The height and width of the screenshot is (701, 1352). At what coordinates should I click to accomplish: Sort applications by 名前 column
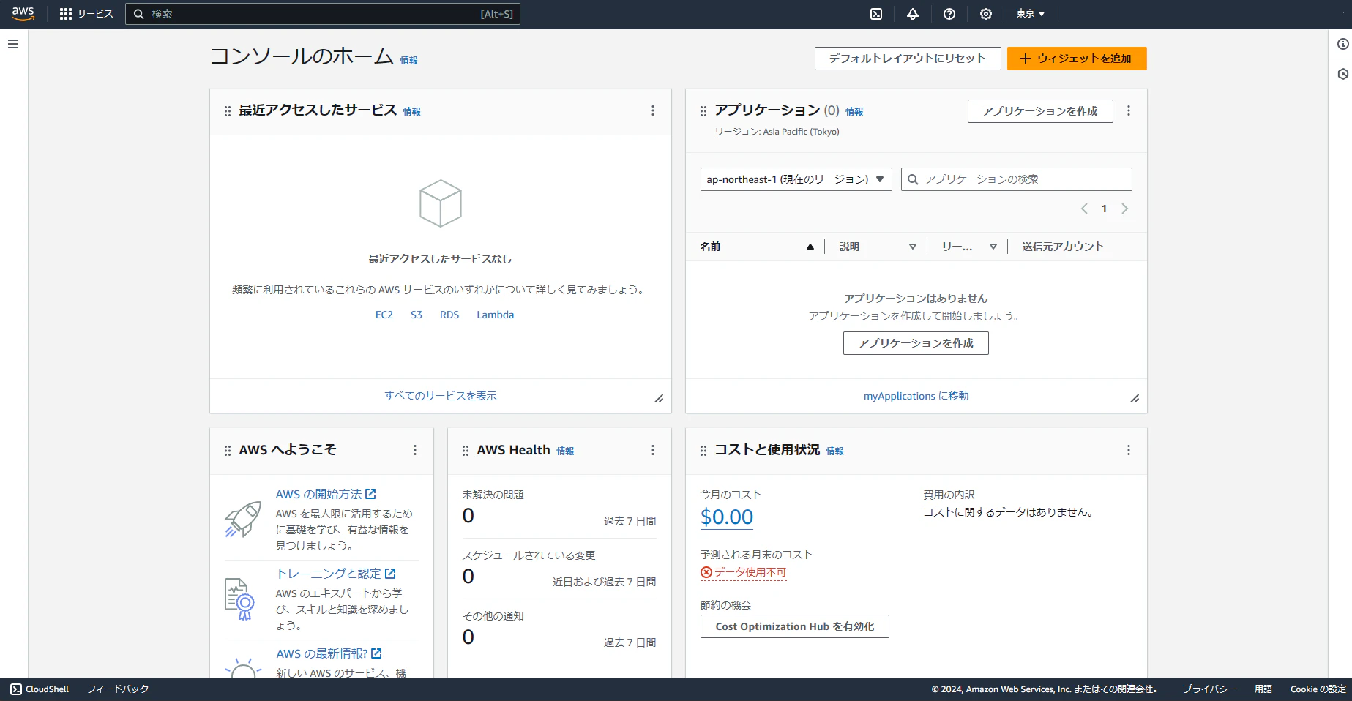click(757, 247)
